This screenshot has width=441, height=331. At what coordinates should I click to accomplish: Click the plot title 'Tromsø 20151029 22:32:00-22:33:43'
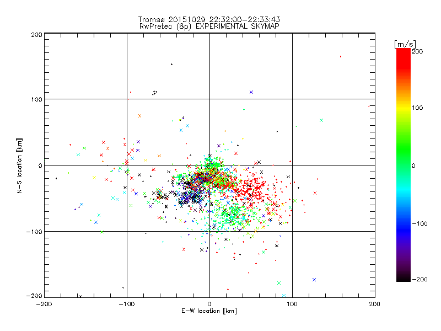tap(209, 19)
